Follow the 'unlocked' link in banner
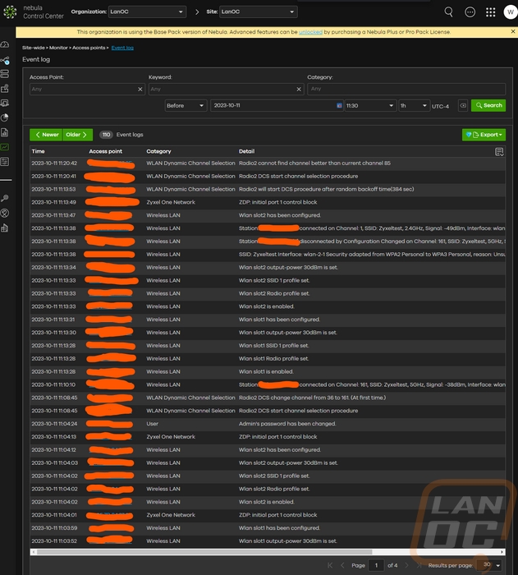The width and height of the screenshot is (518, 575). 310,32
